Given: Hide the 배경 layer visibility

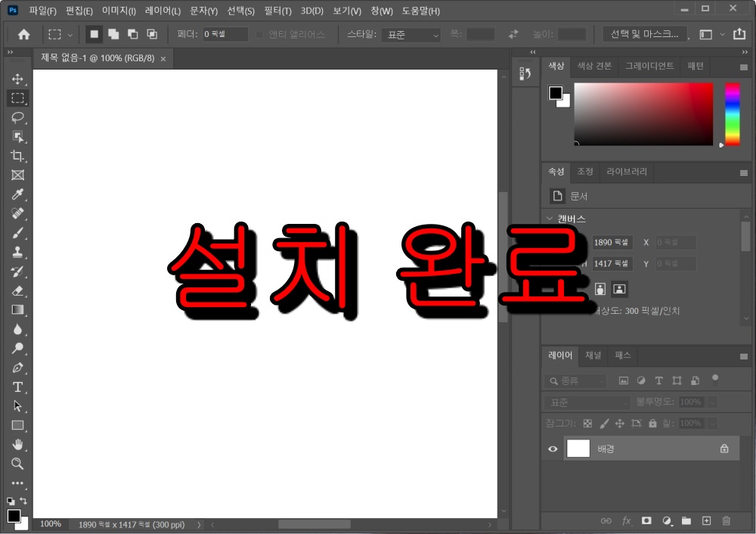Looking at the screenshot, I should 553,448.
